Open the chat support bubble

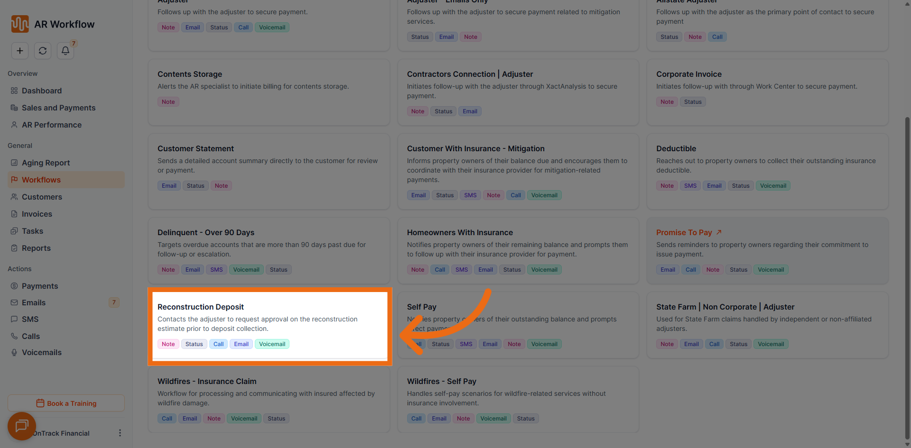pos(22,426)
